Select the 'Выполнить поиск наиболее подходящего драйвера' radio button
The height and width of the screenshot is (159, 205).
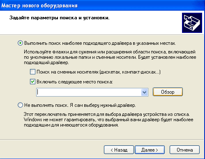click(x=20, y=43)
